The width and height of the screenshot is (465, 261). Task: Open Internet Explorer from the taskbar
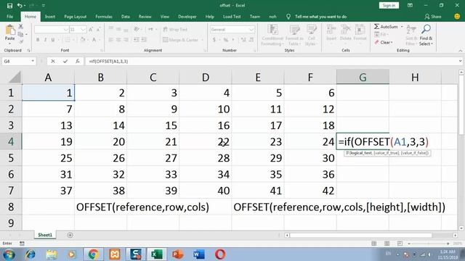pyautogui.click(x=31, y=254)
